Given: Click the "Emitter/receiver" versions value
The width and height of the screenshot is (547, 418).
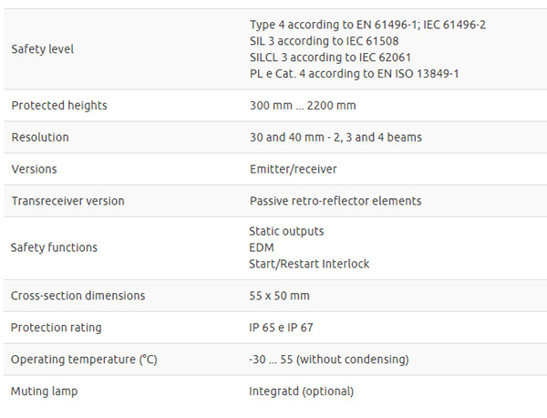Looking at the screenshot, I should point(292,170).
